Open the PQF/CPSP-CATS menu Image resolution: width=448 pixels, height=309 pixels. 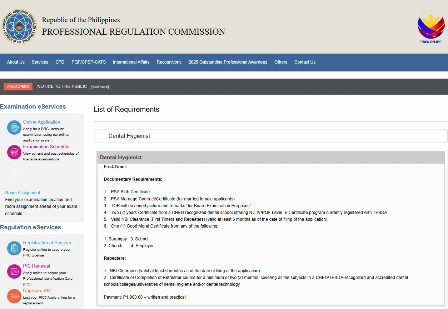pyautogui.click(x=89, y=62)
